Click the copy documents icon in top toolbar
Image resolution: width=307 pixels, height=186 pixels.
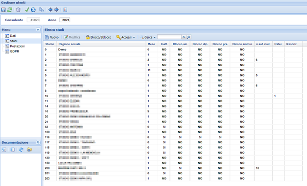click(42, 10)
